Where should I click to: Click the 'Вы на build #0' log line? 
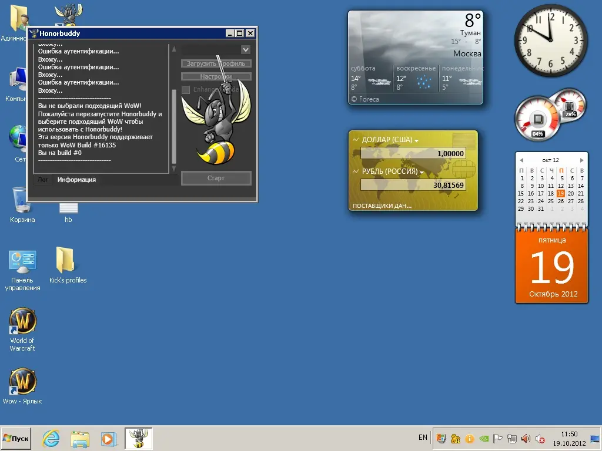[60, 153]
